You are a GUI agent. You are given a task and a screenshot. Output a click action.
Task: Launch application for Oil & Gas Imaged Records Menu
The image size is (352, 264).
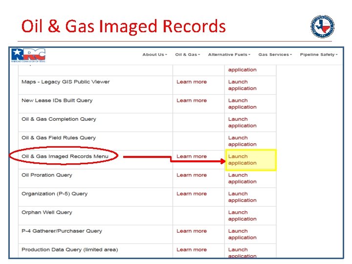[x=242, y=159]
